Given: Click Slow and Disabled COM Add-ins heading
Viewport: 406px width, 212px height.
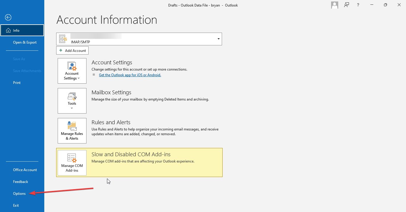Looking at the screenshot, I should [131, 154].
